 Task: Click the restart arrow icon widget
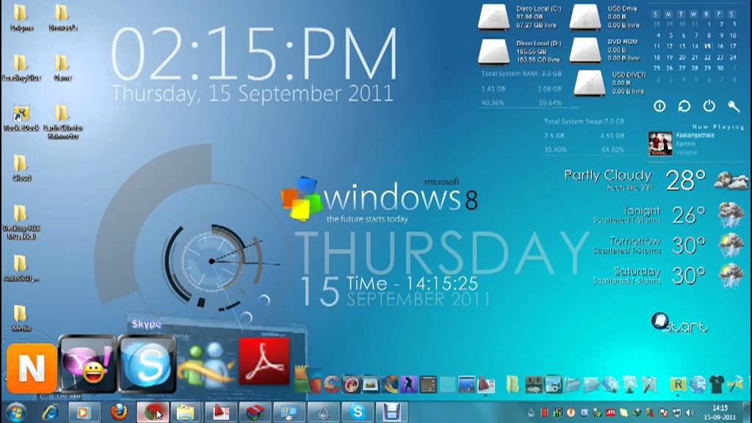coord(684,106)
